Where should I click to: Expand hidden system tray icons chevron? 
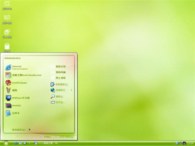(x=174, y=143)
